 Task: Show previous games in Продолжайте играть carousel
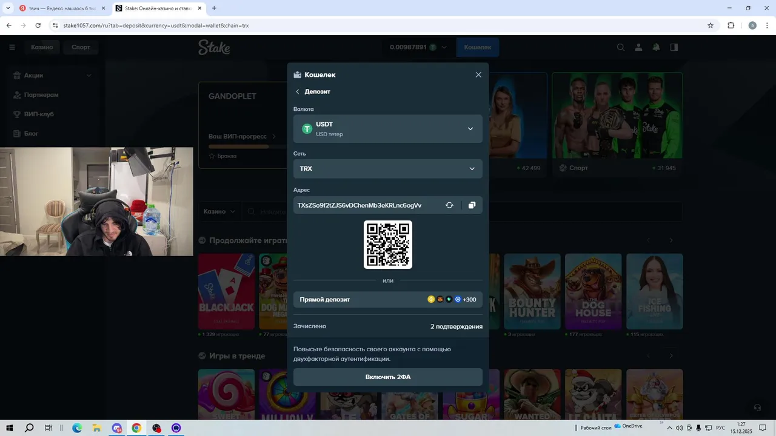coord(648,240)
